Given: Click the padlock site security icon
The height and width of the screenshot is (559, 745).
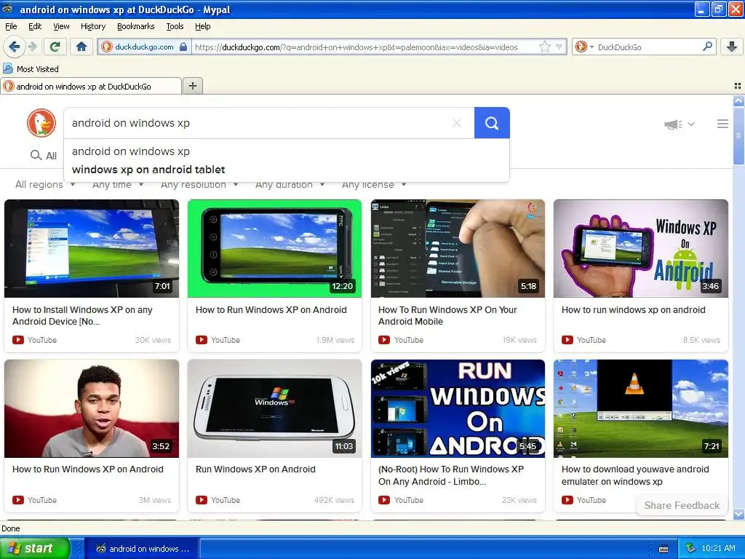Looking at the screenshot, I should coord(183,47).
